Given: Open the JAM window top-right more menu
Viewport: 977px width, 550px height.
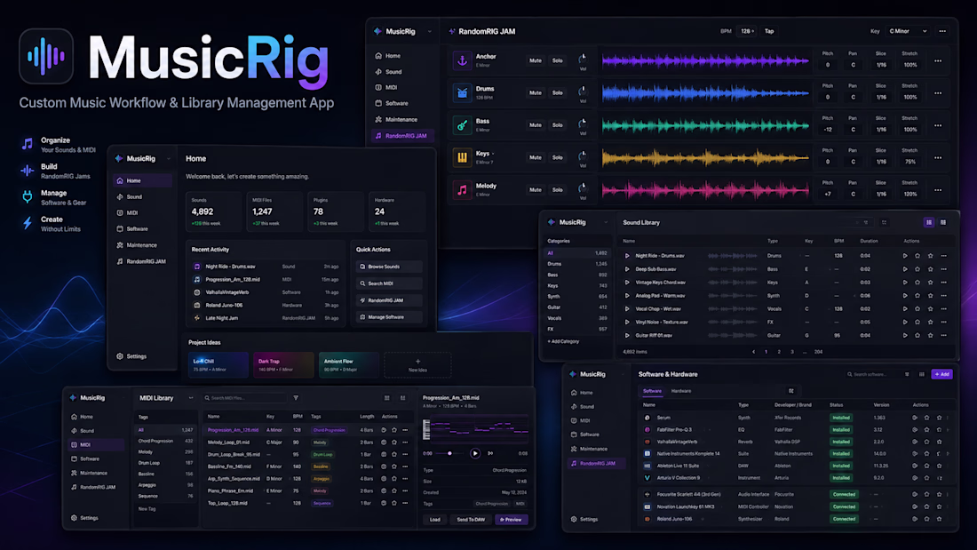Looking at the screenshot, I should pos(942,31).
